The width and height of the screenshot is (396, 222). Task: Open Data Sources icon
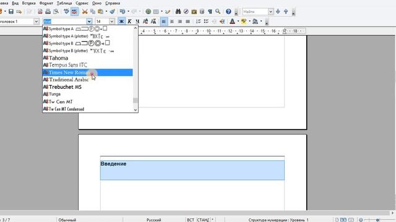point(202,12)
